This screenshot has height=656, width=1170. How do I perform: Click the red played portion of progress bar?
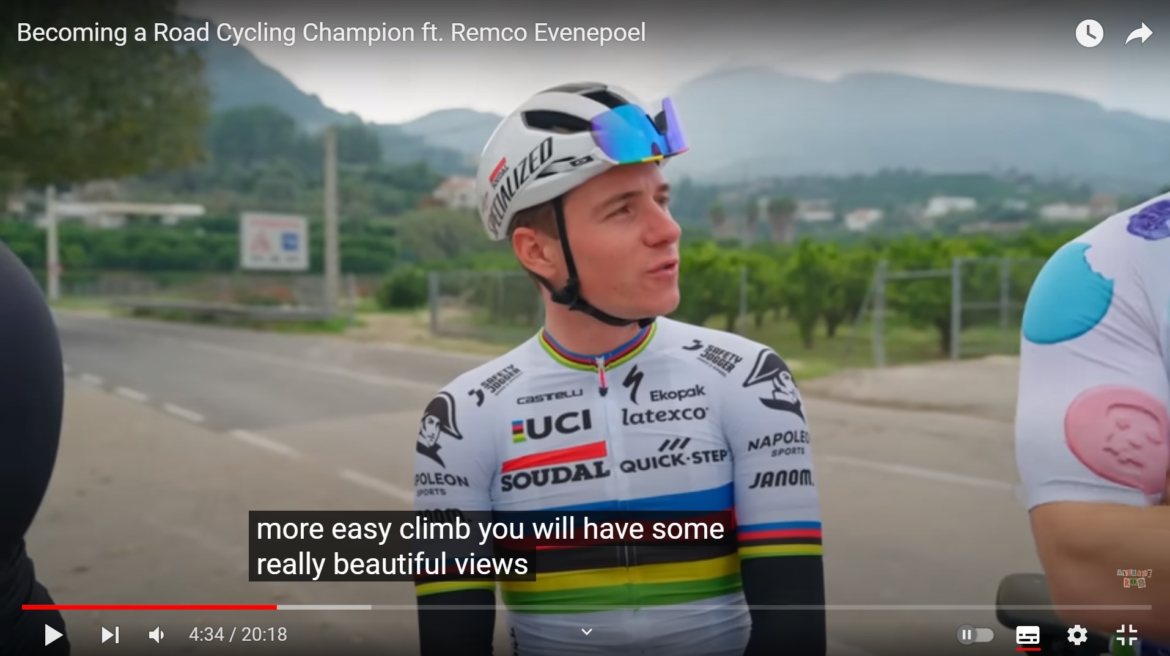tap(149, 607)
